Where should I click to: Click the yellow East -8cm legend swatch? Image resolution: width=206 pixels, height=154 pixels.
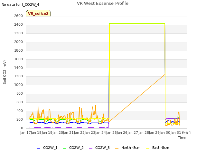[148, 148]
